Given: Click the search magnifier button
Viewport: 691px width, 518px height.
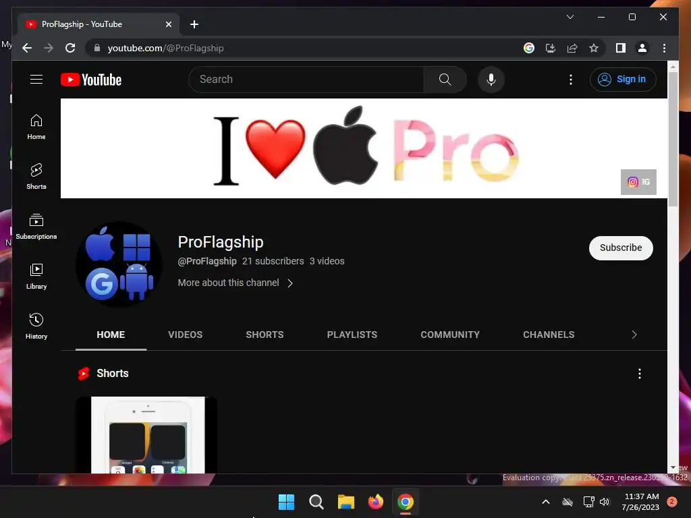Looking at the screenshot, I should tap(445, 80).
